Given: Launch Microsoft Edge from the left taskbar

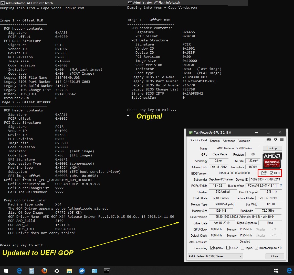Looking at the screenshot, I should tap(19, 271).
